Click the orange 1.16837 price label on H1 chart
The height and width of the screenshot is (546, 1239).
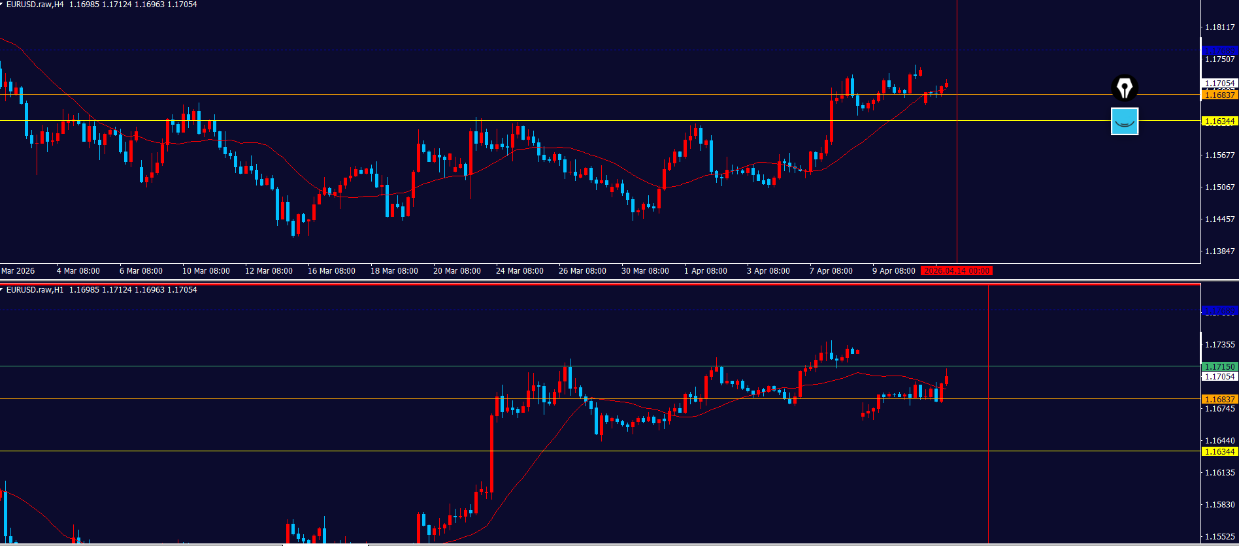tap(1219, 400)
